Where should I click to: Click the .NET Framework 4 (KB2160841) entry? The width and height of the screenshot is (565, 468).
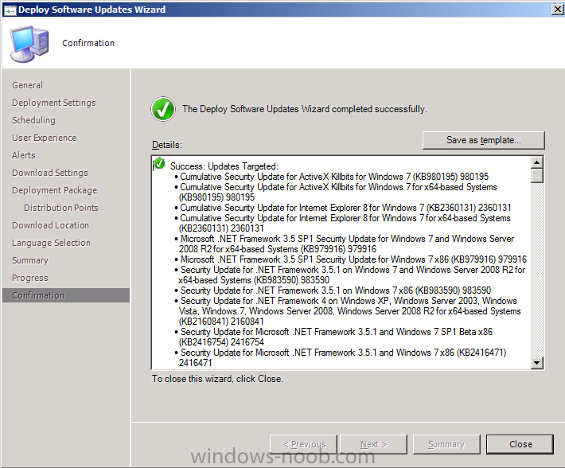pos(349,311)
